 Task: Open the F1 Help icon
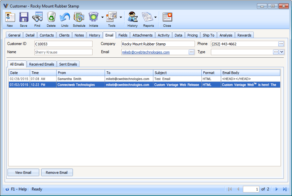(x=7, y=189)
